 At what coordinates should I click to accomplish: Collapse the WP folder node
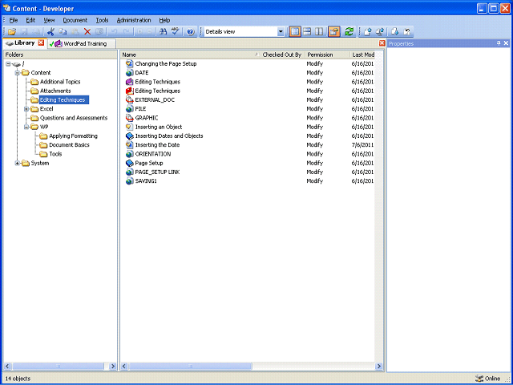(26, 127)
